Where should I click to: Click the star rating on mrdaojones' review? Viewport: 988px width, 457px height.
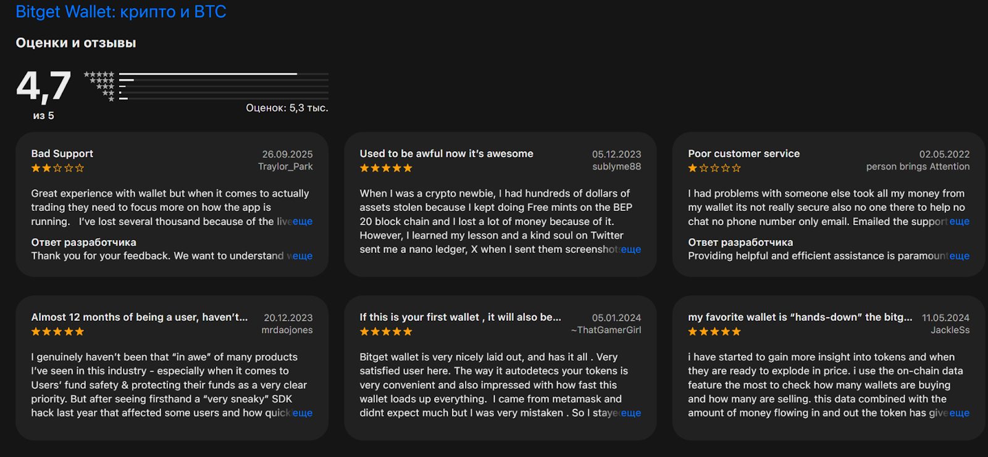click(x=57, y=331)
